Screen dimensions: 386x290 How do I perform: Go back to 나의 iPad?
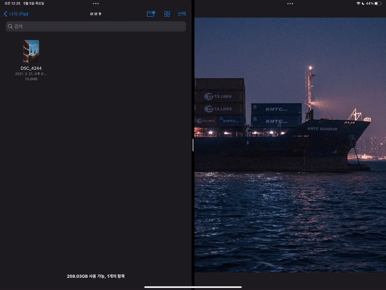pyautogui.click(x=16, y=14)
